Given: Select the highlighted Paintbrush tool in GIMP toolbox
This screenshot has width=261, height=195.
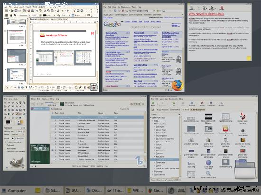Looking at the screenshot, I should [x=17, y=114].
